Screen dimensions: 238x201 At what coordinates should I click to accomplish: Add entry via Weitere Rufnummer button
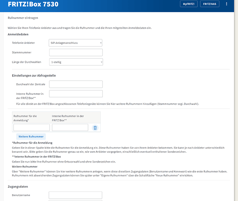click(31, 136)
